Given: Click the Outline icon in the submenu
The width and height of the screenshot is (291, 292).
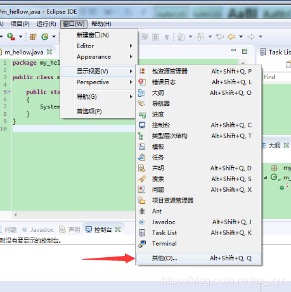Looking at the screenshot, I should click(x=141, y=93).
